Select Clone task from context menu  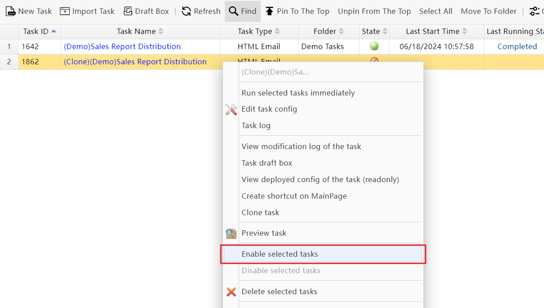click(260, 212)
